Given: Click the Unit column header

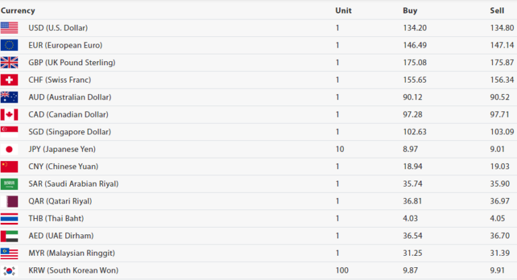Looking at the screenshot, I should click(x=343, y=11).
